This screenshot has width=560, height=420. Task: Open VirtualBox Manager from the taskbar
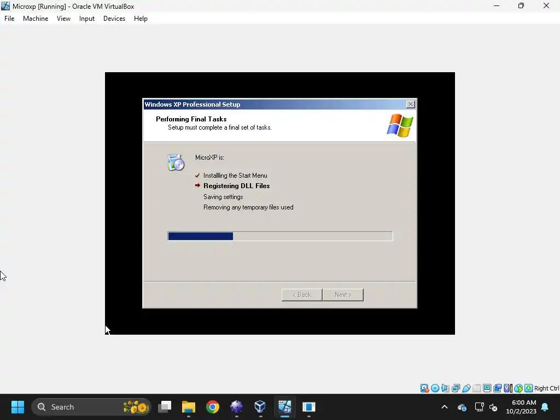tap(260, 407)
